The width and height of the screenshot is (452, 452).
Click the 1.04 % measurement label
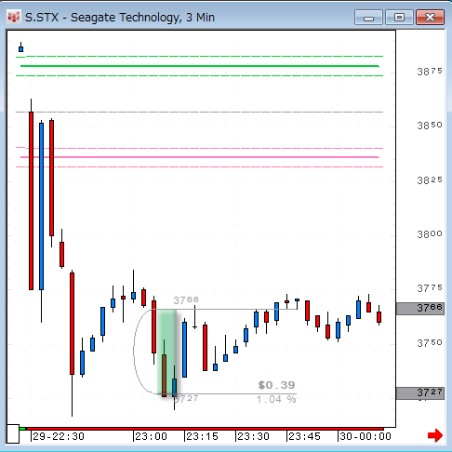pos(276,399)
